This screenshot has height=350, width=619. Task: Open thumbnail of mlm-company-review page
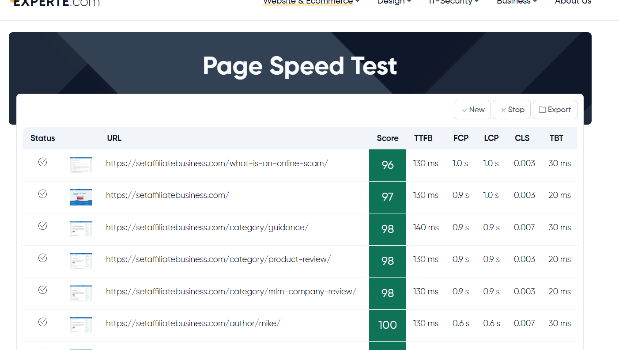[x=81, y=293]
